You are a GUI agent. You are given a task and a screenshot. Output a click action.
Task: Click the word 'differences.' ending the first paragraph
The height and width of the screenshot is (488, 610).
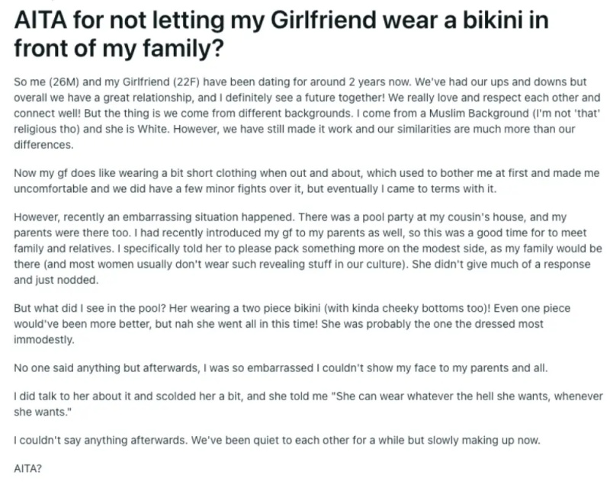coord(43,145)
